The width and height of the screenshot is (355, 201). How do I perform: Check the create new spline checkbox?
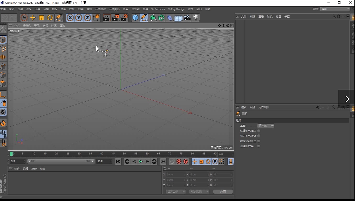pos(259,146)
